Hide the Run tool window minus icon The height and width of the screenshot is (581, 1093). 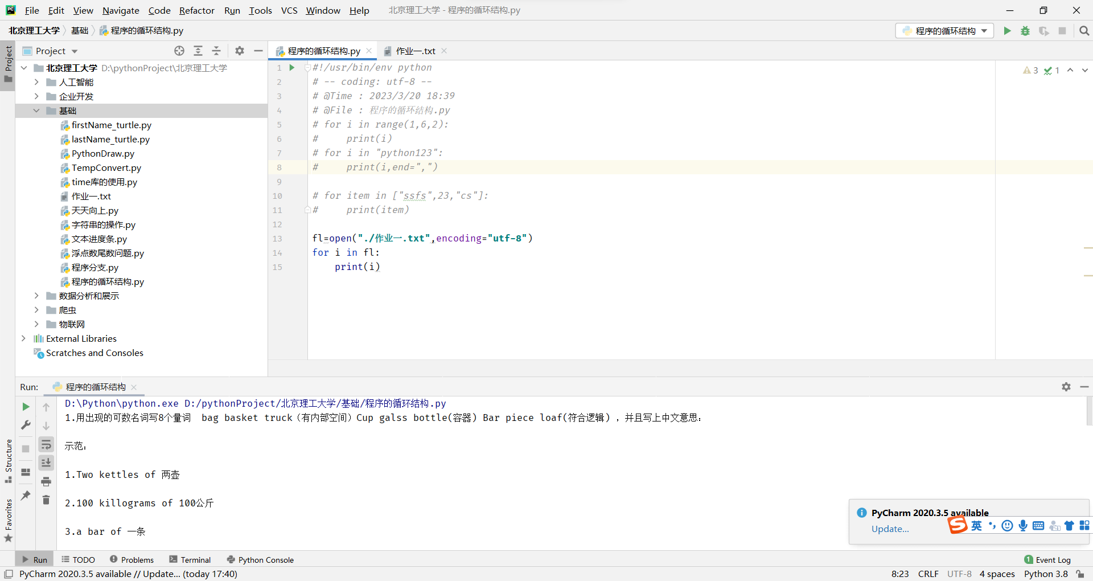point(1084,387)
